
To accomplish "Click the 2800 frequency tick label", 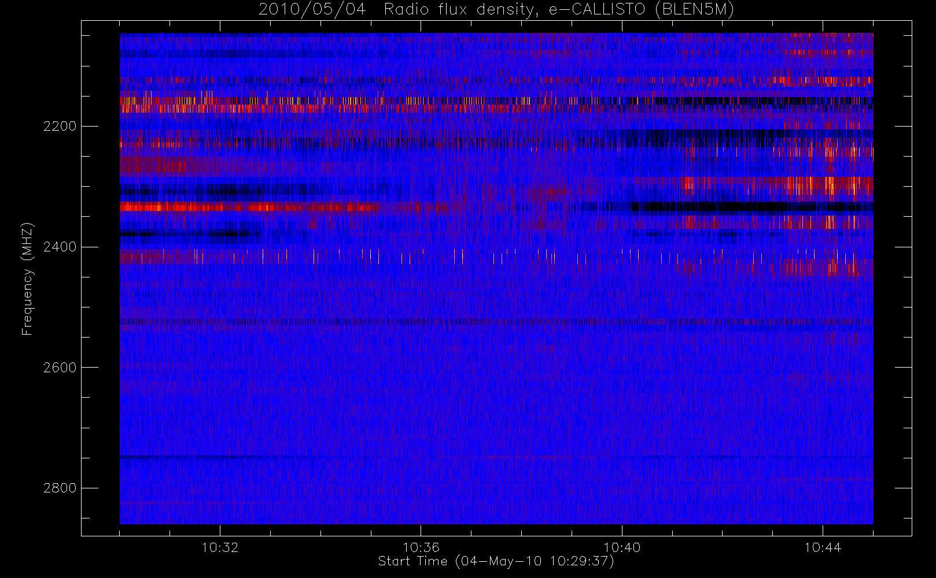I will pyautogui.click(x=60, y=488).
